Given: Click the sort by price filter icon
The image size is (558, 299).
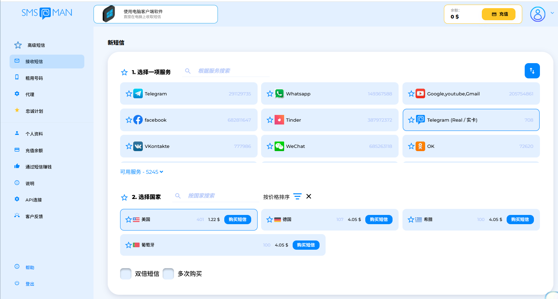Looking at the screenshot, I should click(x=297, y=196).
